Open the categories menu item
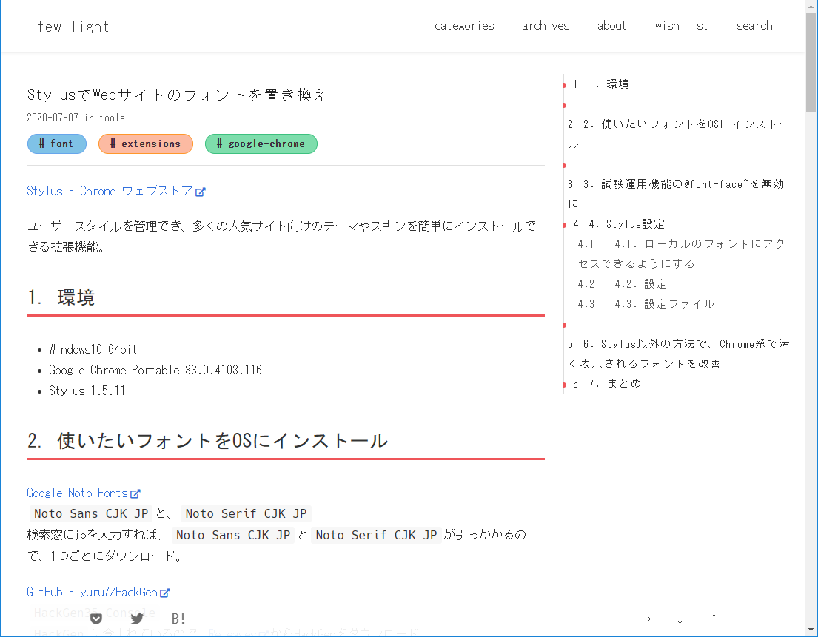818x637 pixels. pos(463,26)
